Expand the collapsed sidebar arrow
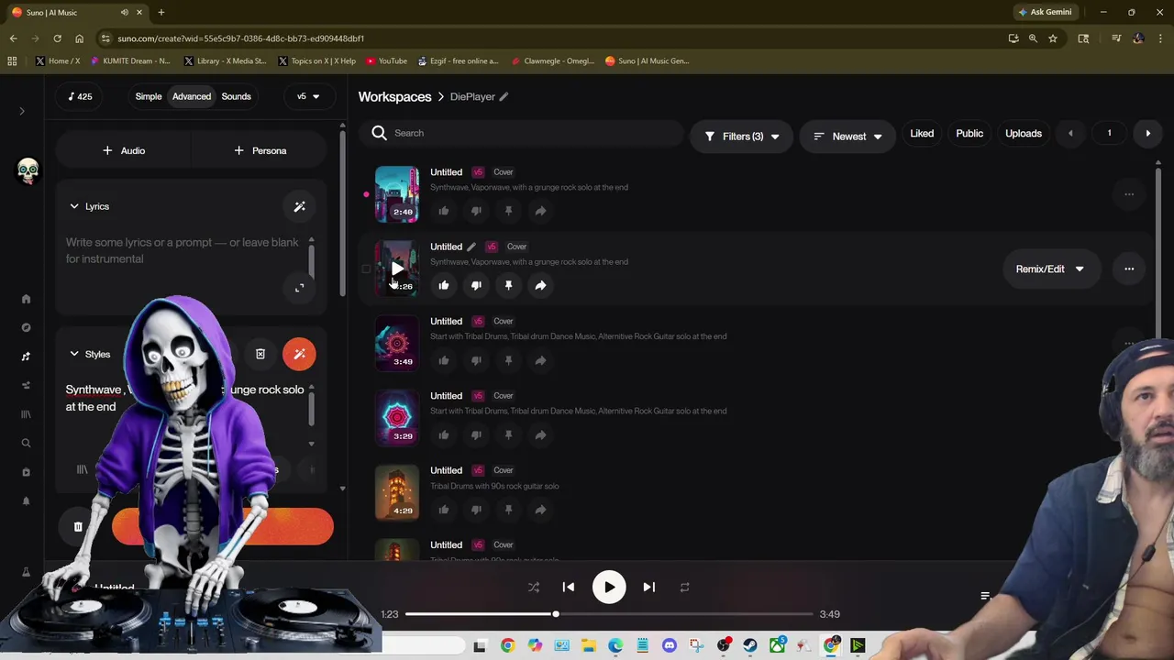The height and width of the screenshot is (660, 1174). coord(22,111)
